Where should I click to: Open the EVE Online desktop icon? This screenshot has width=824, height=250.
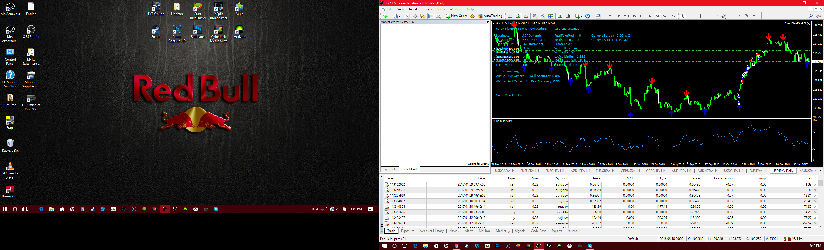(x=156, y=9)
